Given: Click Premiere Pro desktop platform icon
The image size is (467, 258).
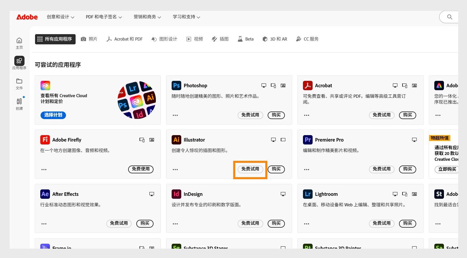Looking at the screenshot, I should point(414,140).
